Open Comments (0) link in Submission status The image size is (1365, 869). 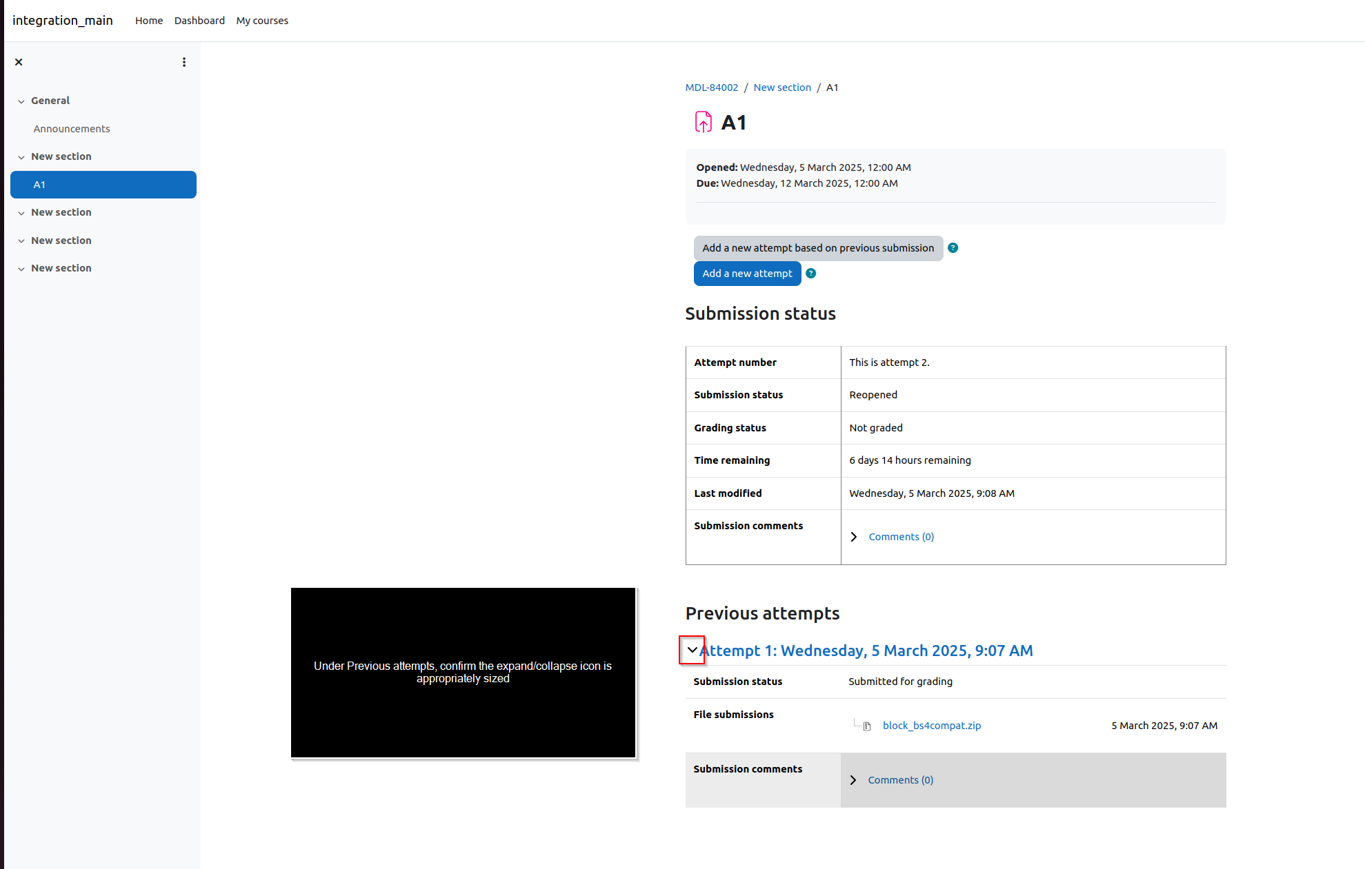click(901, 537)
